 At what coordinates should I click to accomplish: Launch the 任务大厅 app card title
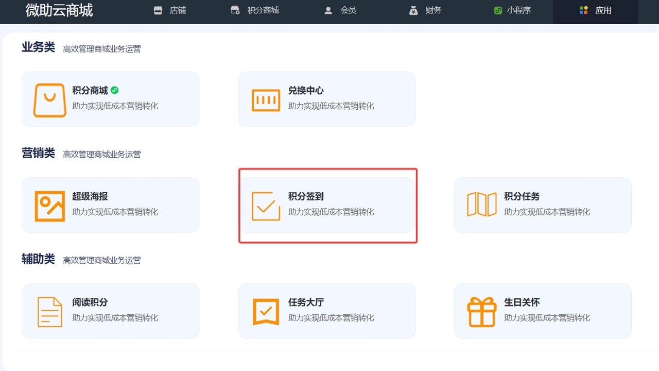click(x=306, y=302)
